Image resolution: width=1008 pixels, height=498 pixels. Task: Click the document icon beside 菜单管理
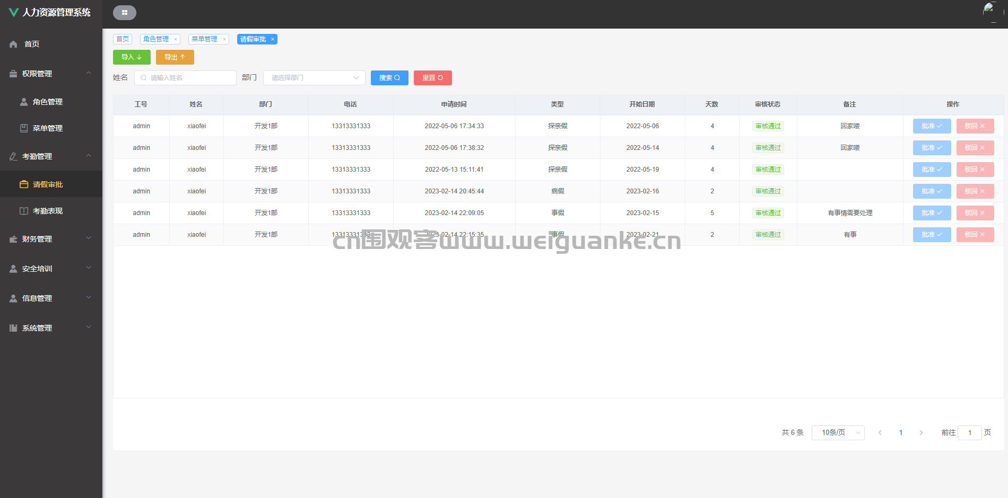[24, 128]
